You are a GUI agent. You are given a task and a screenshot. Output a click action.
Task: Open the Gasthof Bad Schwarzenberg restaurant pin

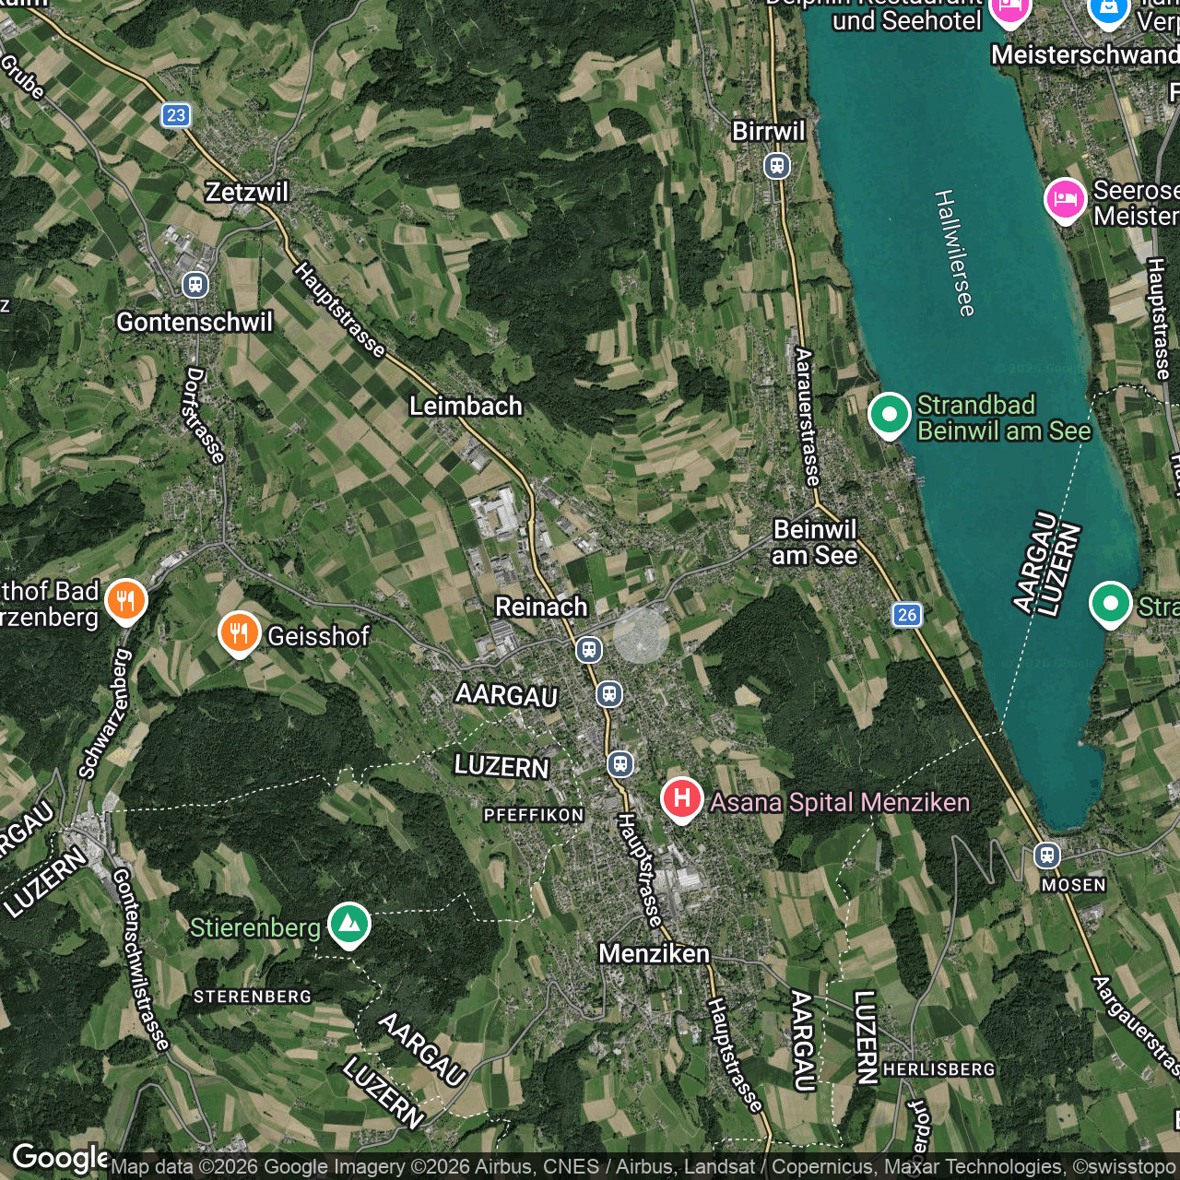[126, 601]
